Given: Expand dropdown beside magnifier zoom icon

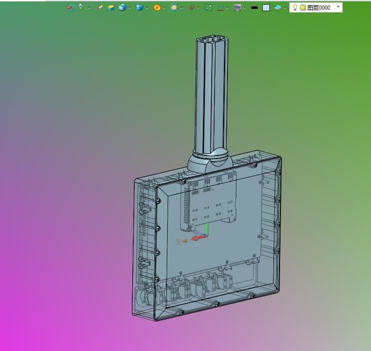Looking at the screenshot, I should tap(182, 8).
